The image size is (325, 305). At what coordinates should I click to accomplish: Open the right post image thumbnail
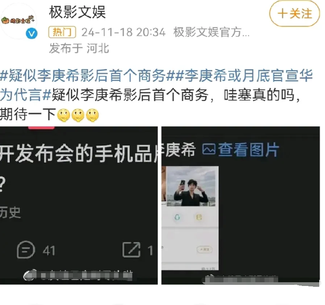point(240,205)
